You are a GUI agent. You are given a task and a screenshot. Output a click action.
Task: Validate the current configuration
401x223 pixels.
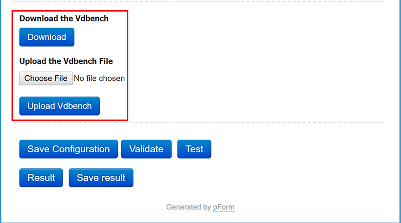146,149
